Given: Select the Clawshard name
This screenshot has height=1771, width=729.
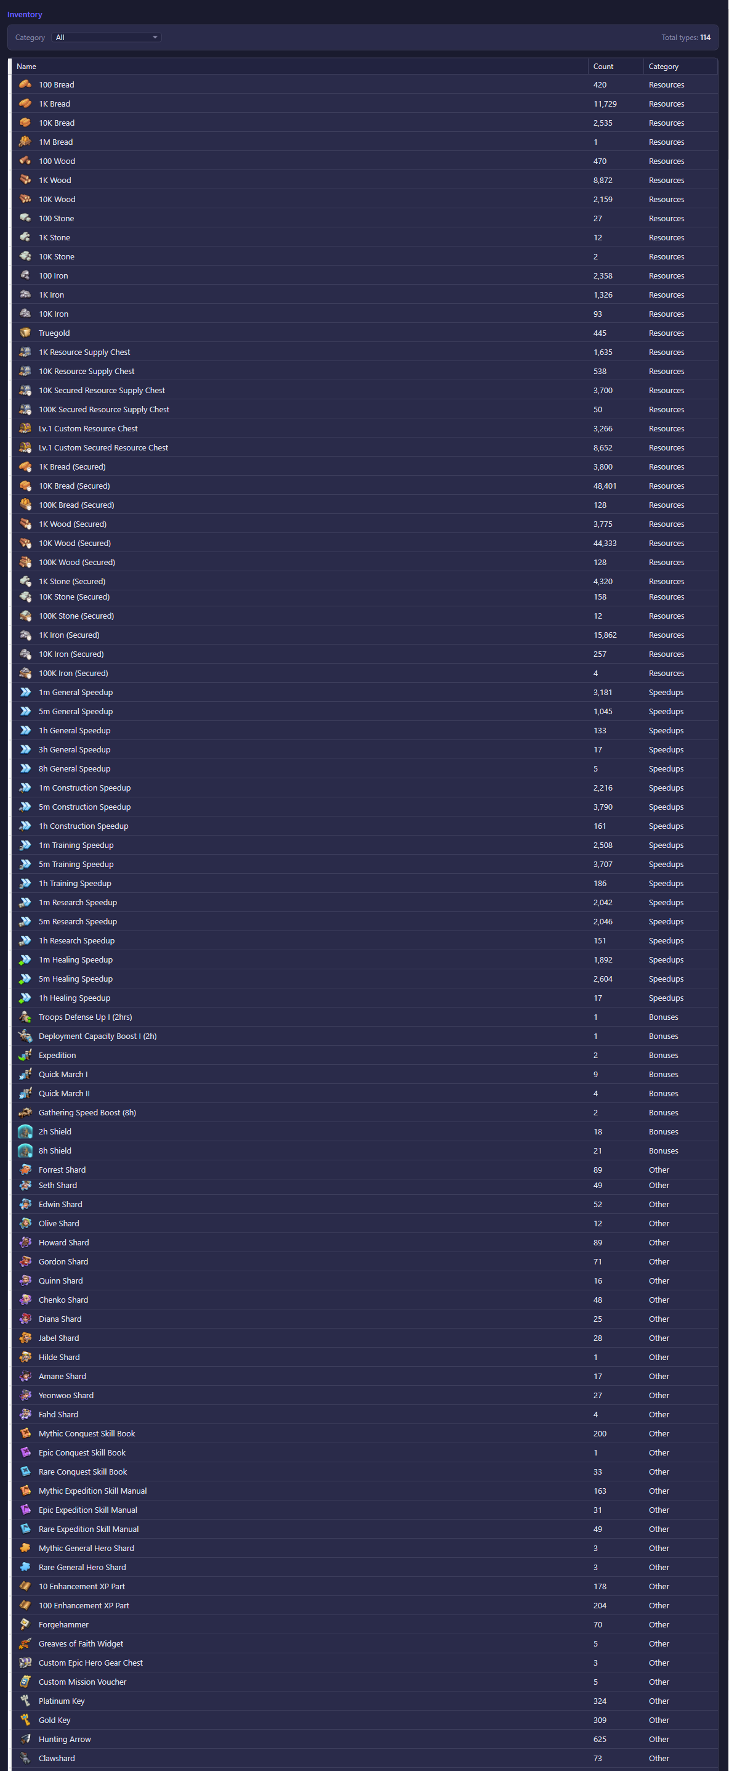Looking at the screenshot, I should [x=57, y=1759].
